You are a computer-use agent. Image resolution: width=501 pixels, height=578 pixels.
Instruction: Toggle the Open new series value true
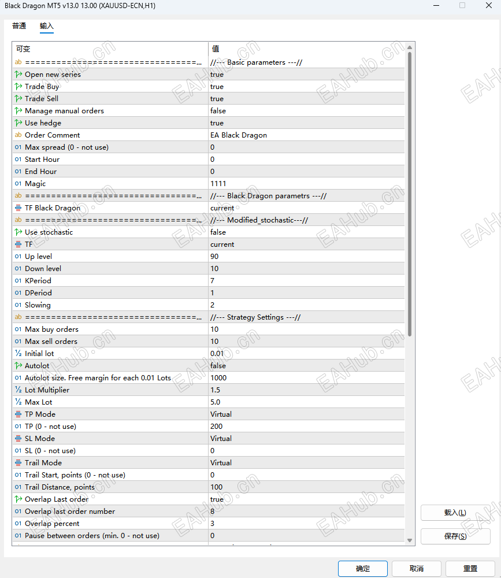pos(306,75)
